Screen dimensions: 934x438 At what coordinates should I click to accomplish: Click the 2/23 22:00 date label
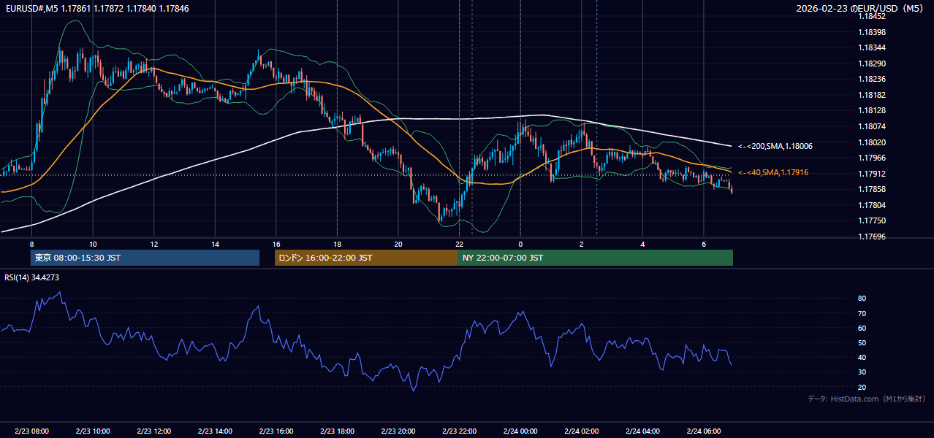459,431
